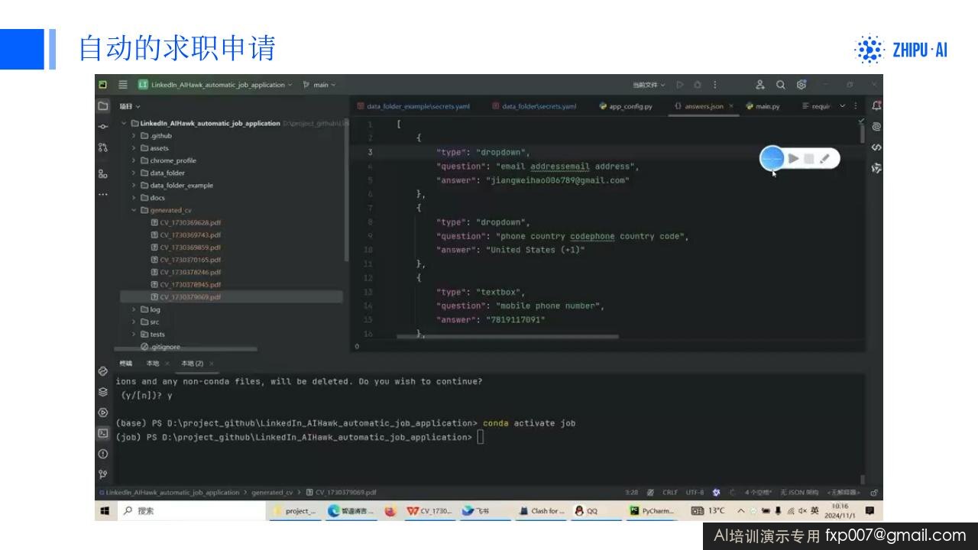Viewport: 978px width, 550px height.
Task: Open Clash for Windows taskbar item
Action: (x=542, y=511)
